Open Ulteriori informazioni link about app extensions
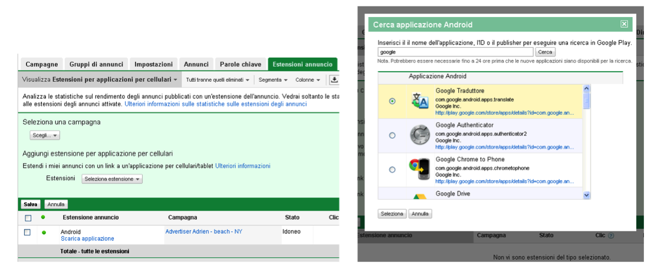Viewport: 661px width, 269px height. pos(243,166)
